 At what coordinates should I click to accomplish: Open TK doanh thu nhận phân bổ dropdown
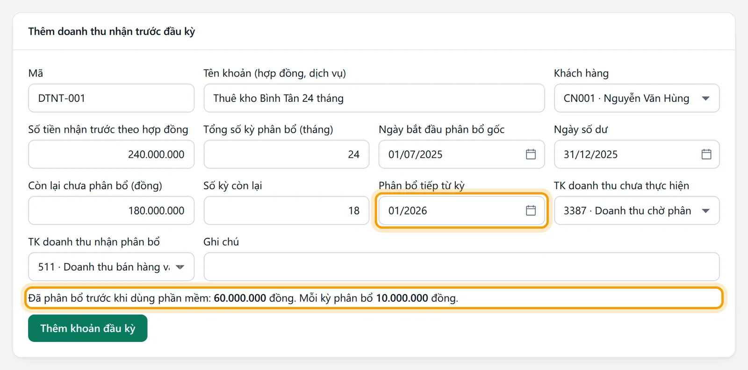pyautogui.click(x=111, y=267)
